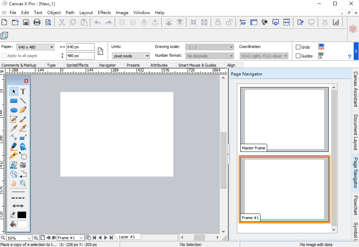359x247 pixels.
Task: Click the 3D cube icon below toolbar
Action: (4, 36)
